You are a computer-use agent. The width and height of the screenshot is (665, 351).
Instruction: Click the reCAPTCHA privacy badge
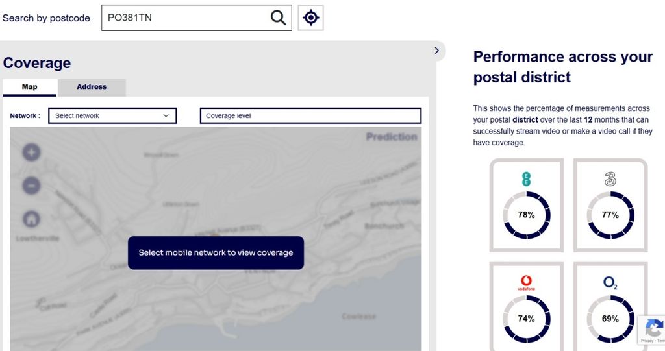(651, 330)
